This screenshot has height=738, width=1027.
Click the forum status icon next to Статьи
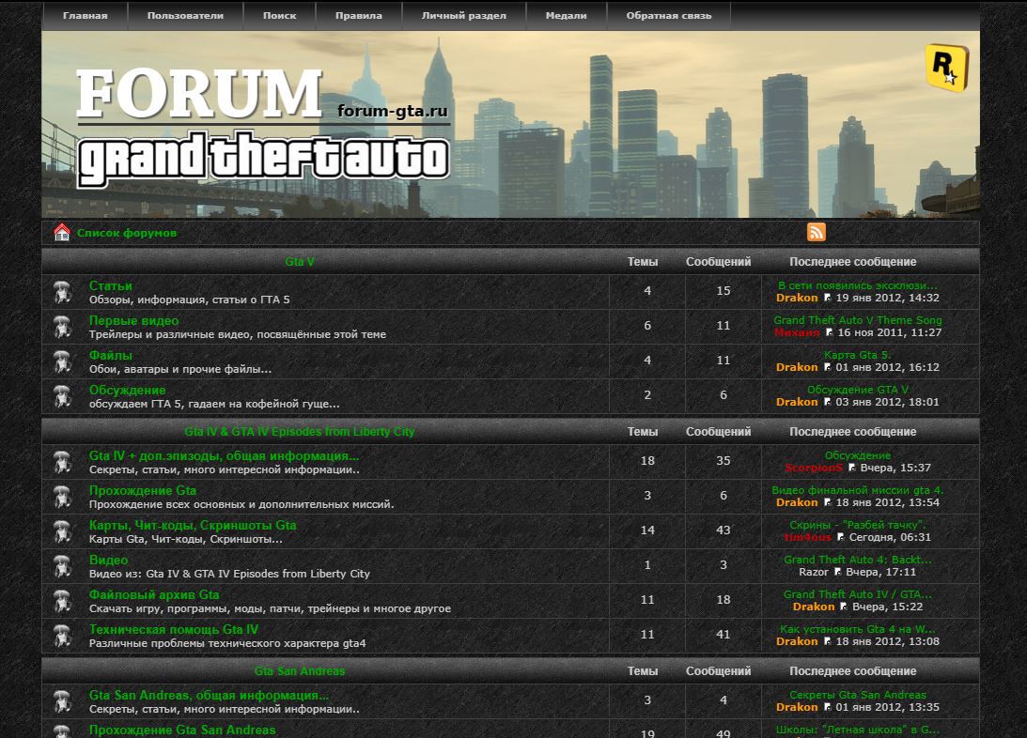tap(63, 292)
